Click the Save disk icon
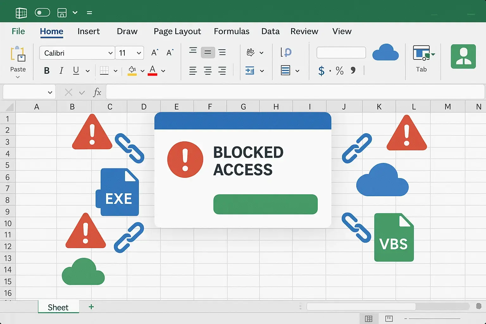486x324 pixels. pyautogui.click(x=62, y=13)
